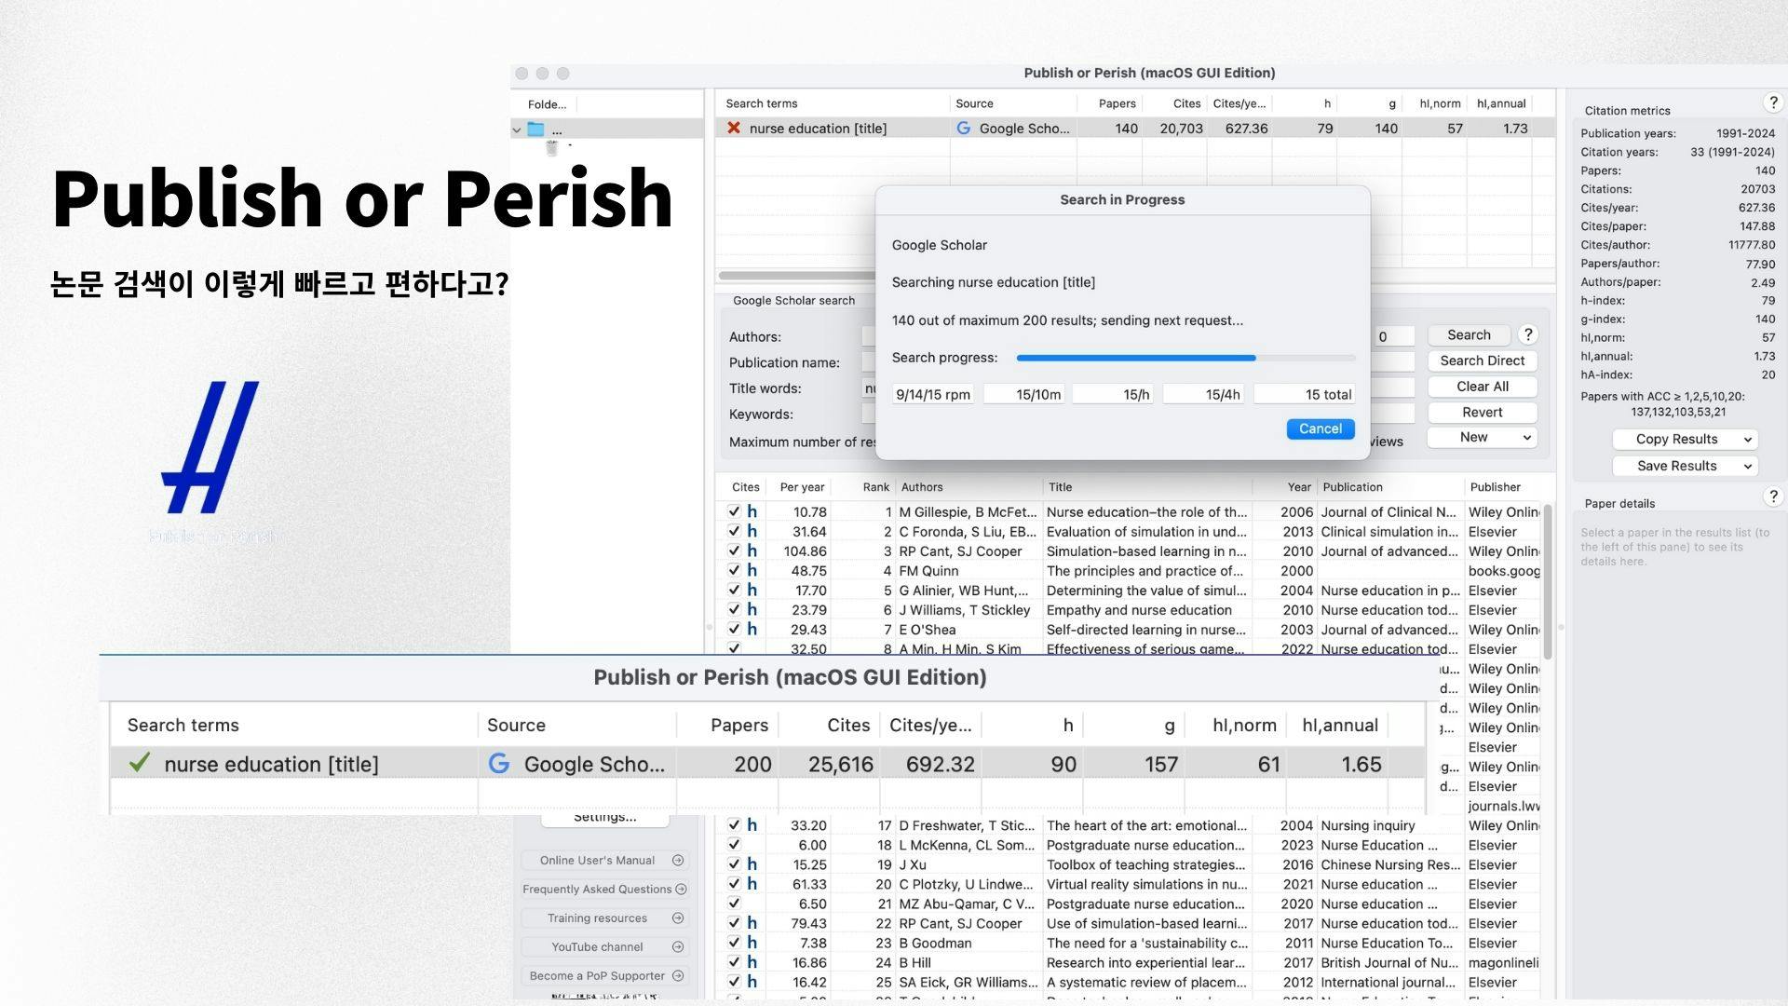This screenshot has width=1788, height=1006.
Task: Click the question mark next to the Search button
Action: [1528, 335]
